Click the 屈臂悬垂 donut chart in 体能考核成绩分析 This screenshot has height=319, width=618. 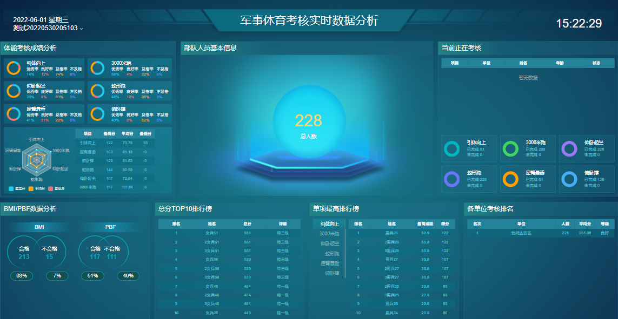coord(14,114)
